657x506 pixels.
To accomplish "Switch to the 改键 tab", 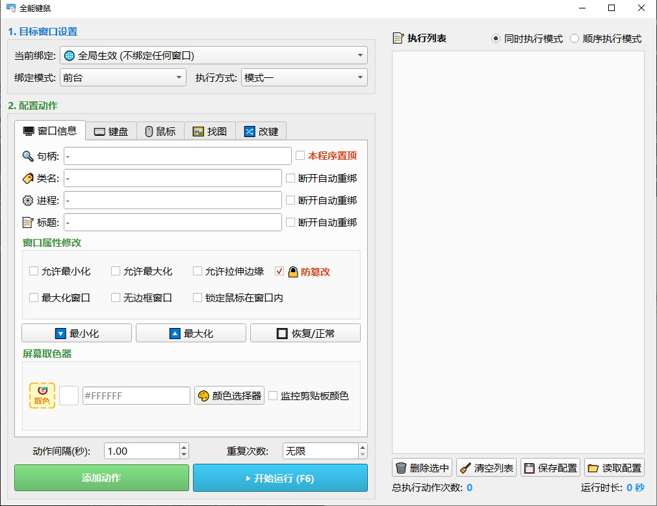I will click(261, 131).
